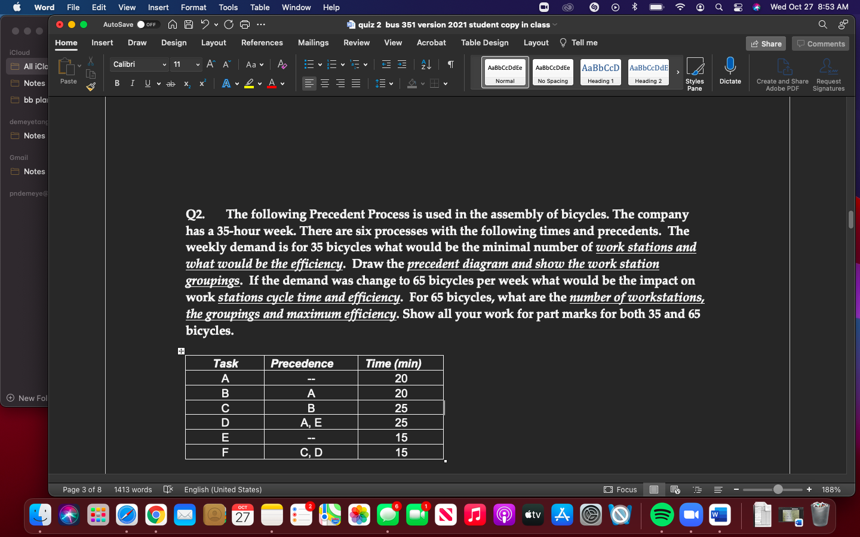This screenshot has height=537, width=860.
Task: Apply underline to selected text
Action: coord(147,84)
